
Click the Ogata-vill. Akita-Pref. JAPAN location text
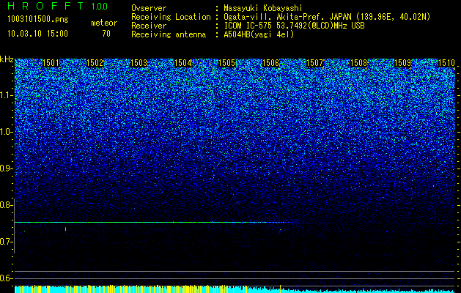pyautogui.click(x=326, y=17)
